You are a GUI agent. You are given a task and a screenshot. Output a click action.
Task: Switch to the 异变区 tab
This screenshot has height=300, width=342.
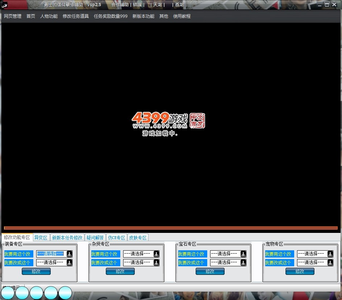click(x=41, y=238)
